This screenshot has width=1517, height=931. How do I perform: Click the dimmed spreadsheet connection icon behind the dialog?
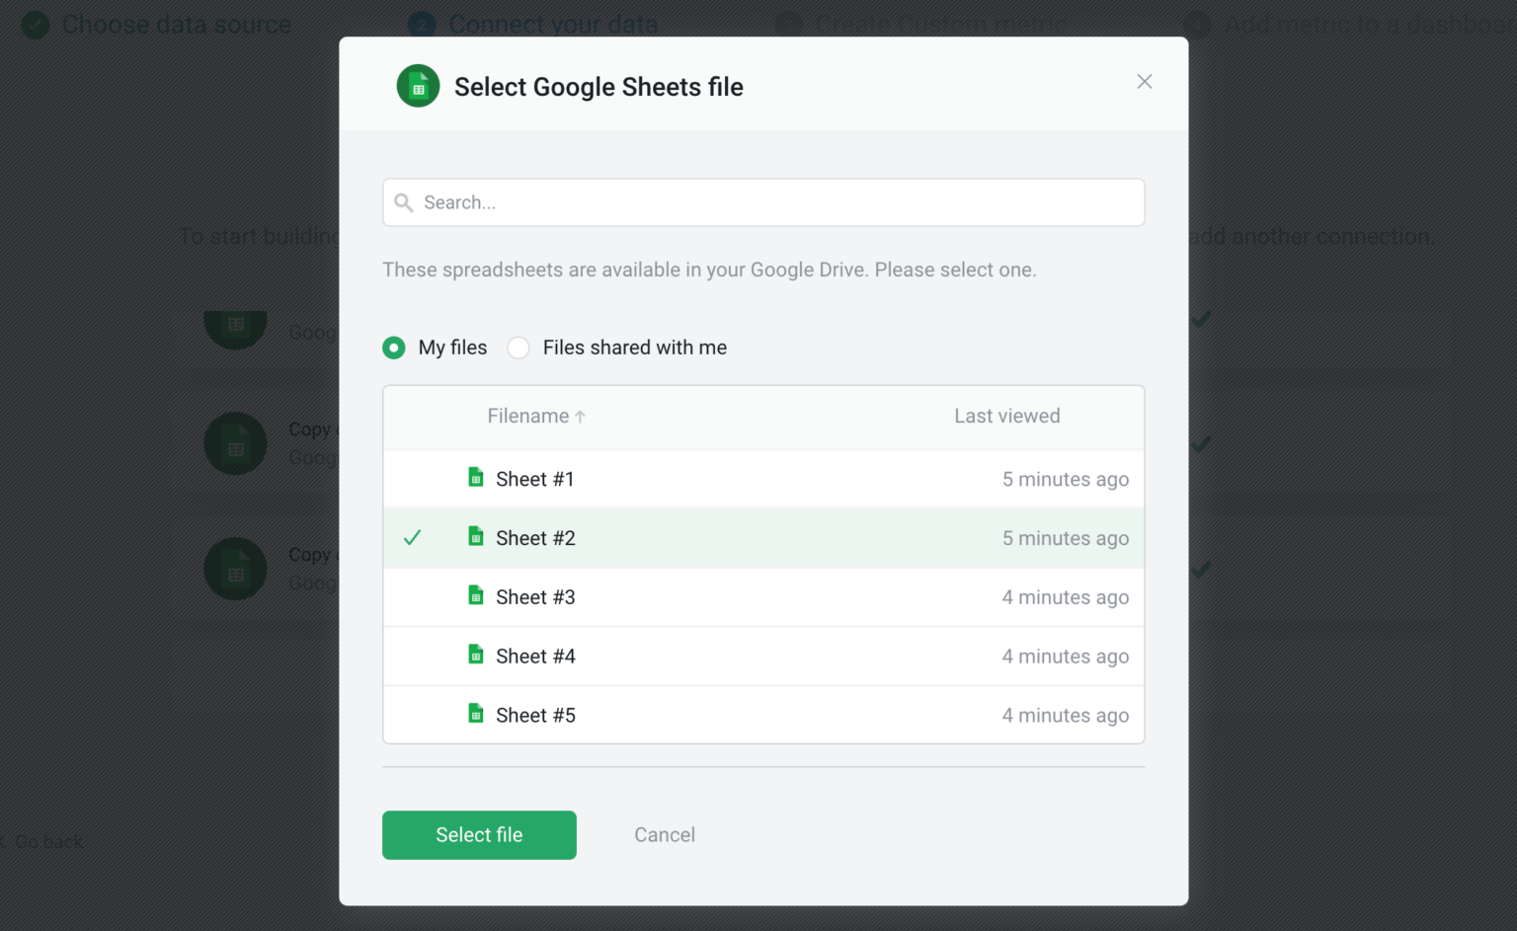click(x=236, y=443)
